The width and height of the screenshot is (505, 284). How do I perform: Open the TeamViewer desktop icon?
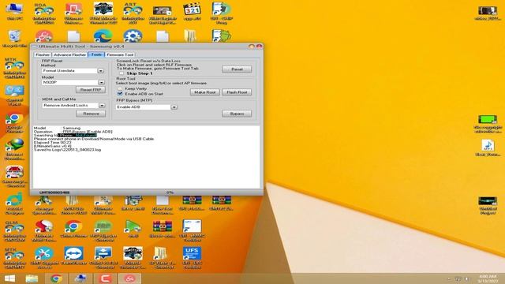click(73, 256)
